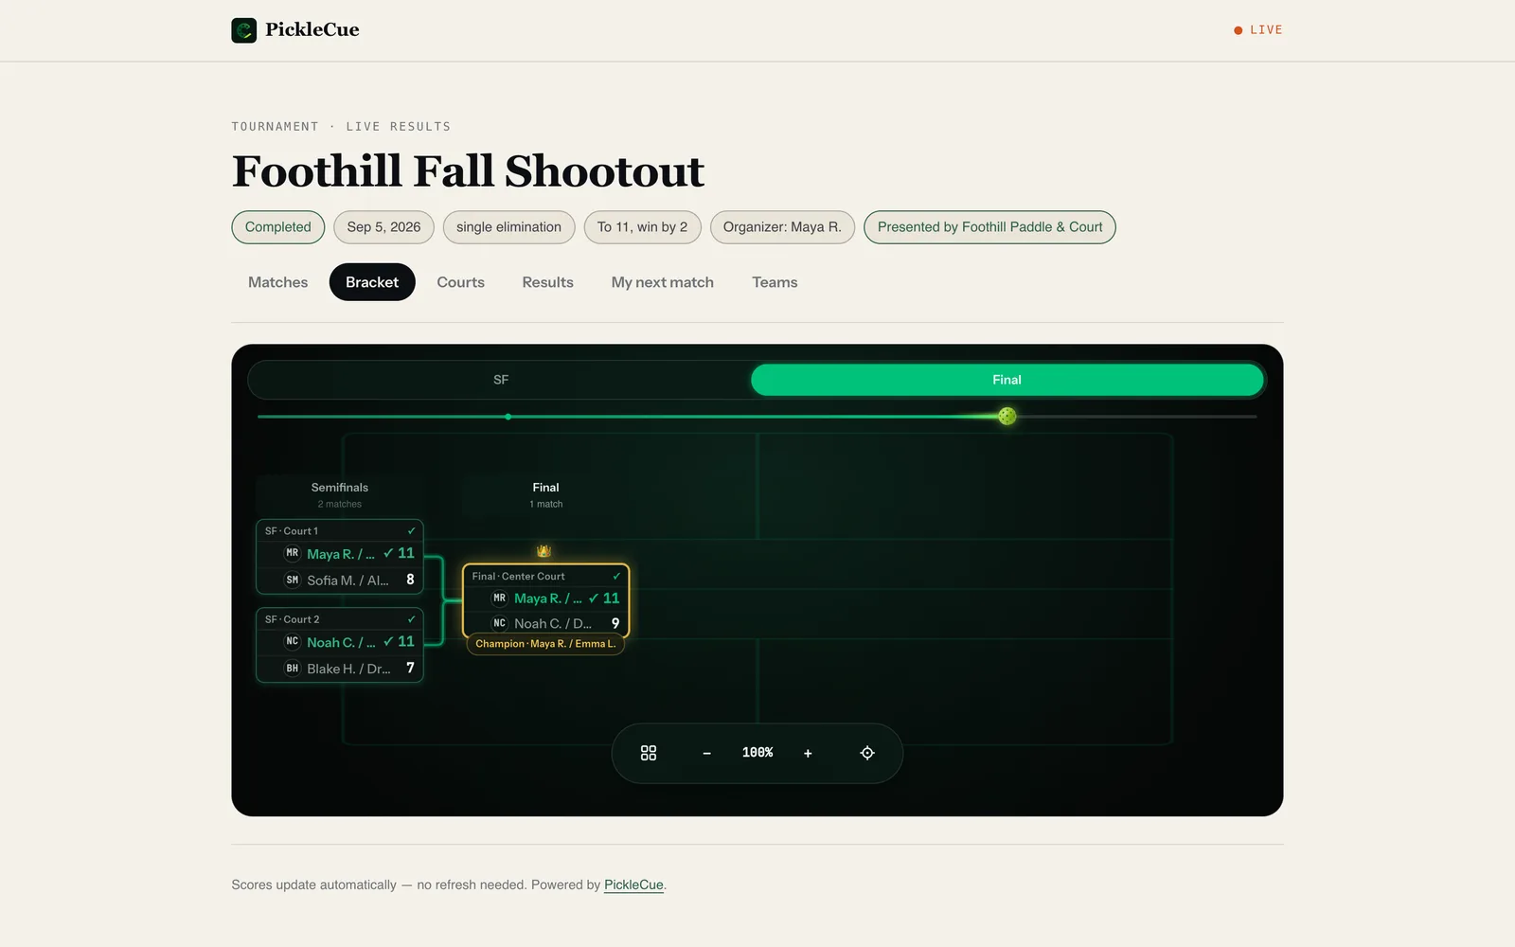Click the single elimination chip
Viewport: 1515px width, 947px height.
(508, 227)
